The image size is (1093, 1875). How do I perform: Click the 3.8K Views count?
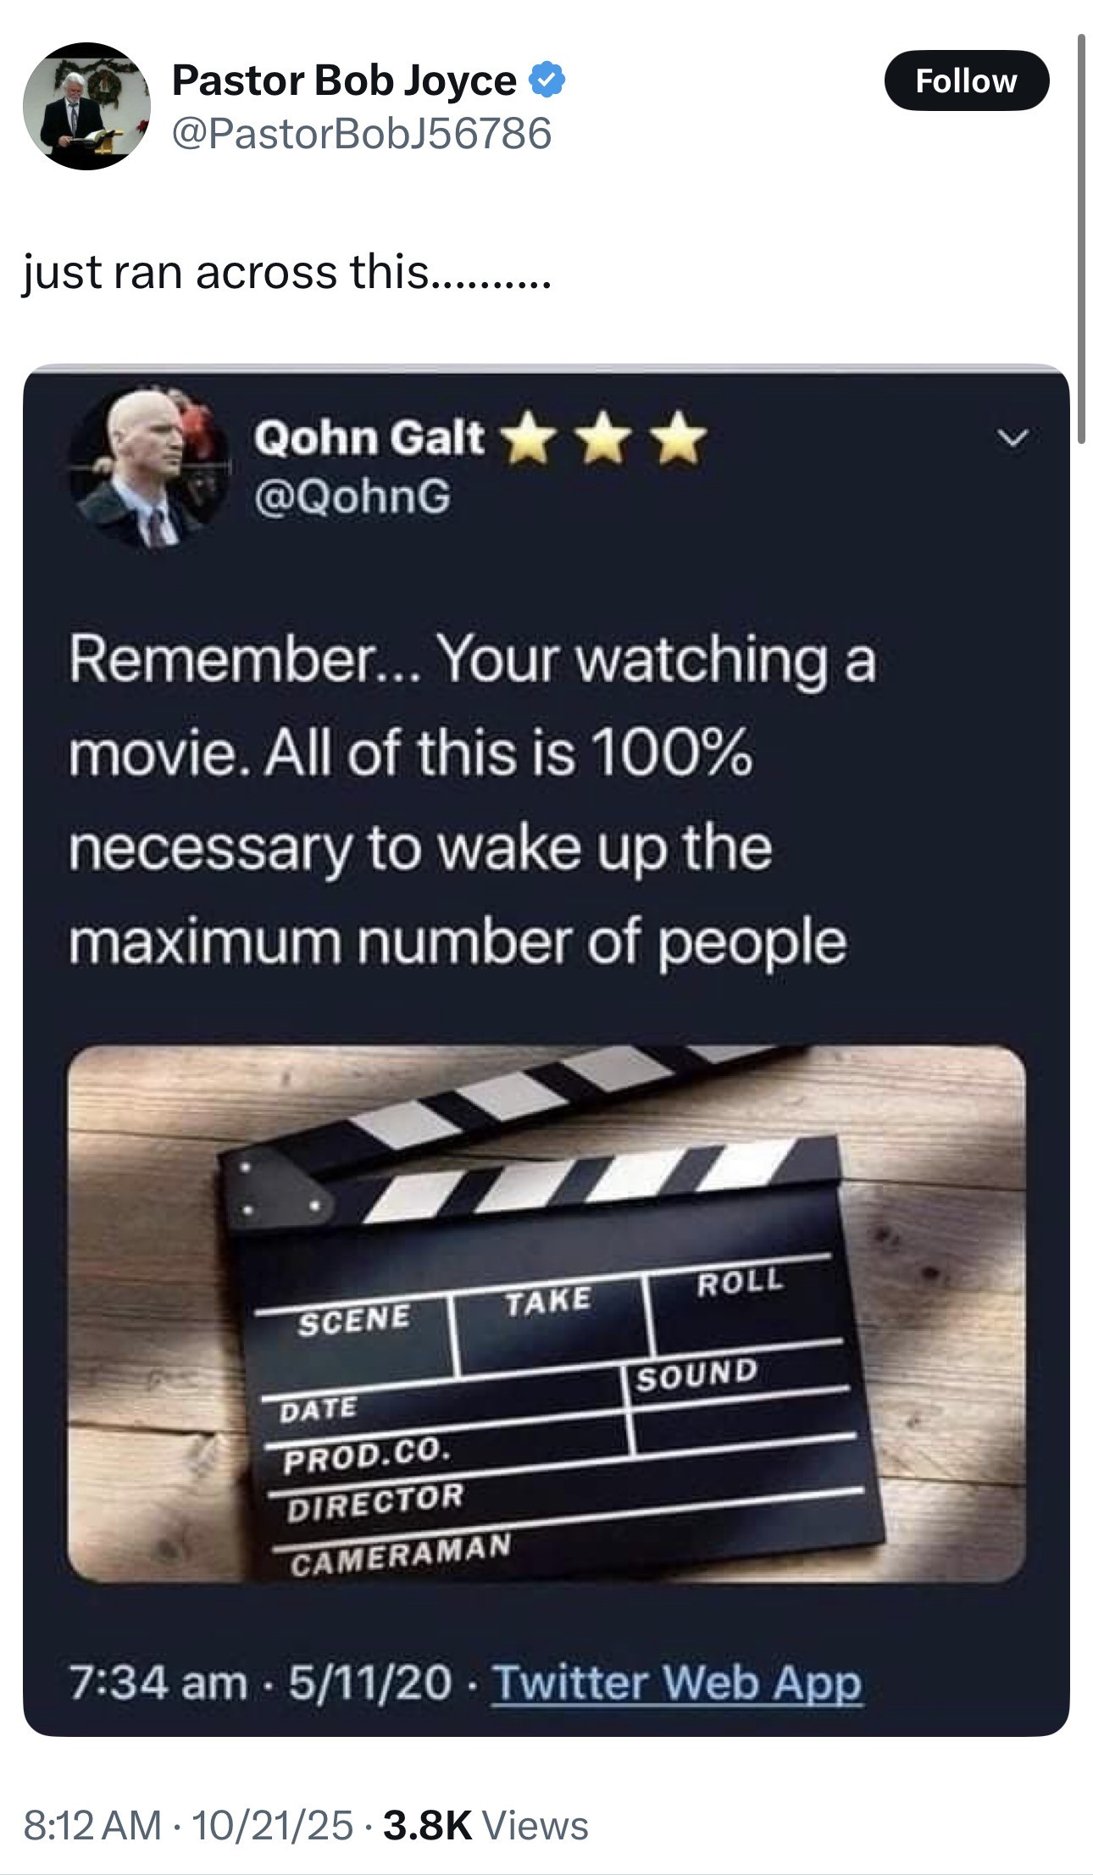coord(485,1825)
